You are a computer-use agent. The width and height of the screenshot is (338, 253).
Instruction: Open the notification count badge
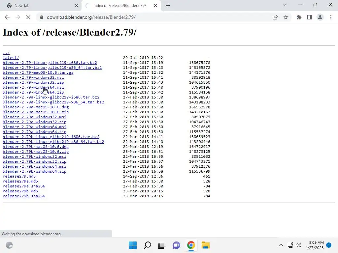[x=329, y=245]
